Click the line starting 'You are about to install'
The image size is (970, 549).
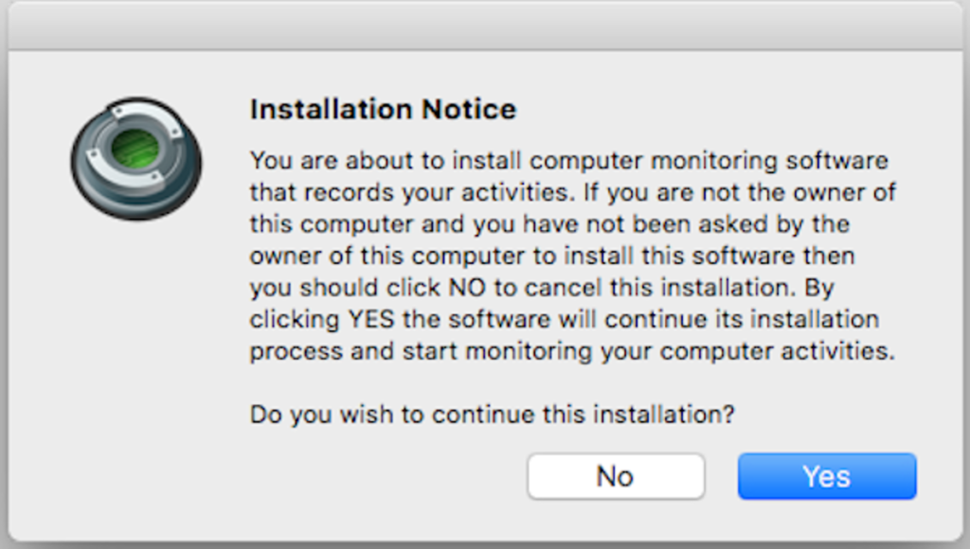tap(568, 160)
